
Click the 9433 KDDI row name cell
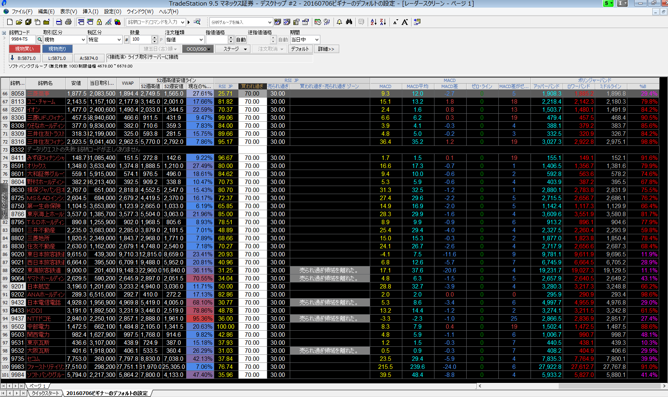pyautogui.click(x=45, y=311)
